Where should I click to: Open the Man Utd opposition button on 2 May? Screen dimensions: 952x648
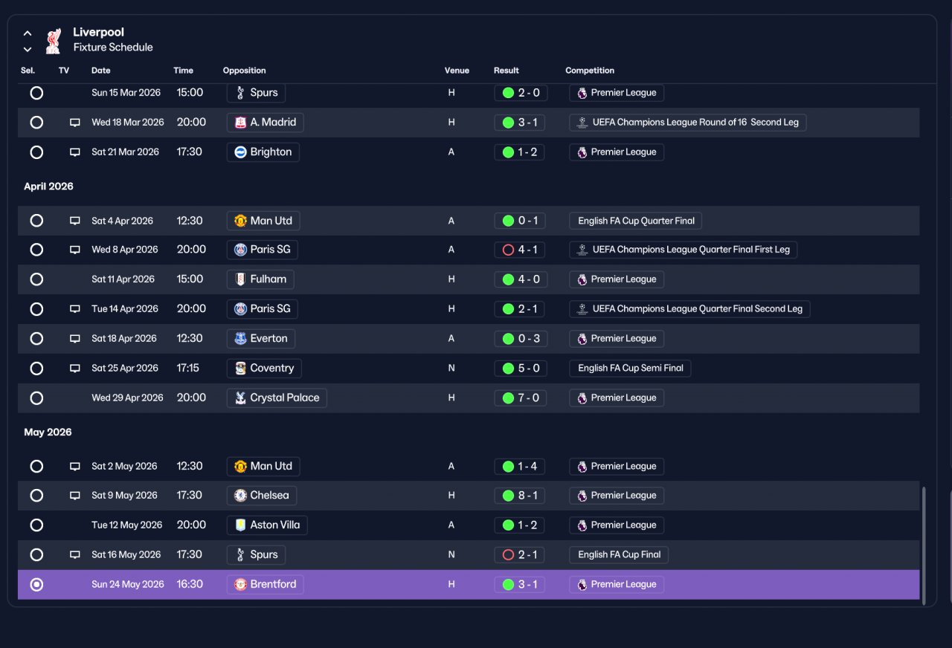(263, 466)
